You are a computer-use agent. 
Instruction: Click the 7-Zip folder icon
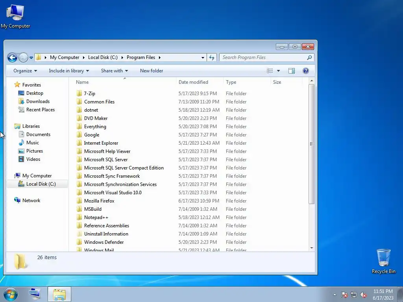click(x=79, y=94)
